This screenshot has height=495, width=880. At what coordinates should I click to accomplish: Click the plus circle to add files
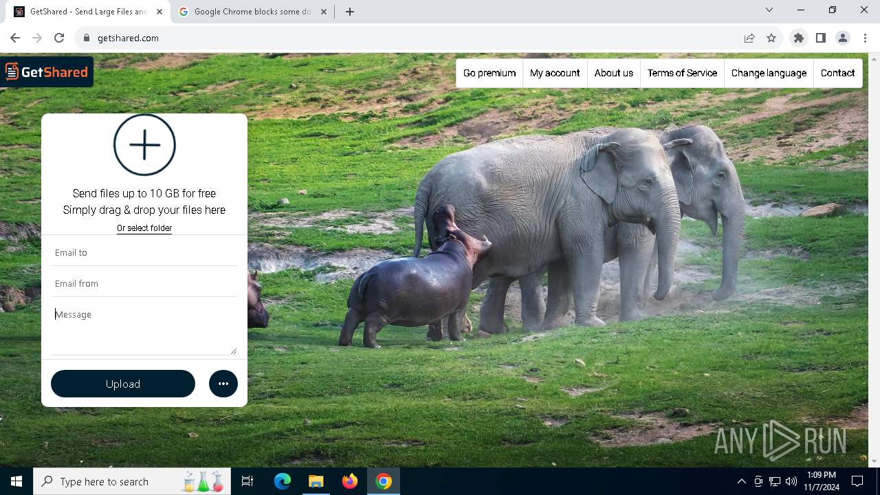pyautogui.click(x=144, y=145)
